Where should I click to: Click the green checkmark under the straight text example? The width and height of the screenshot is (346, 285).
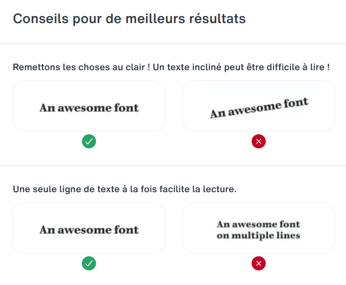[89, 141]
